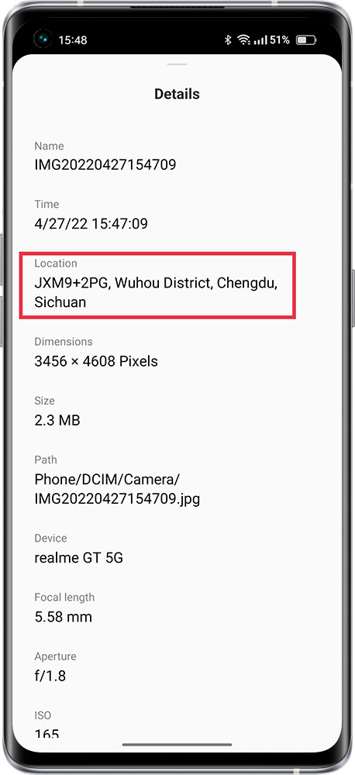Tap the Details heading
Viewport: 355px width, 775px height.
click(x=177, y=94)
